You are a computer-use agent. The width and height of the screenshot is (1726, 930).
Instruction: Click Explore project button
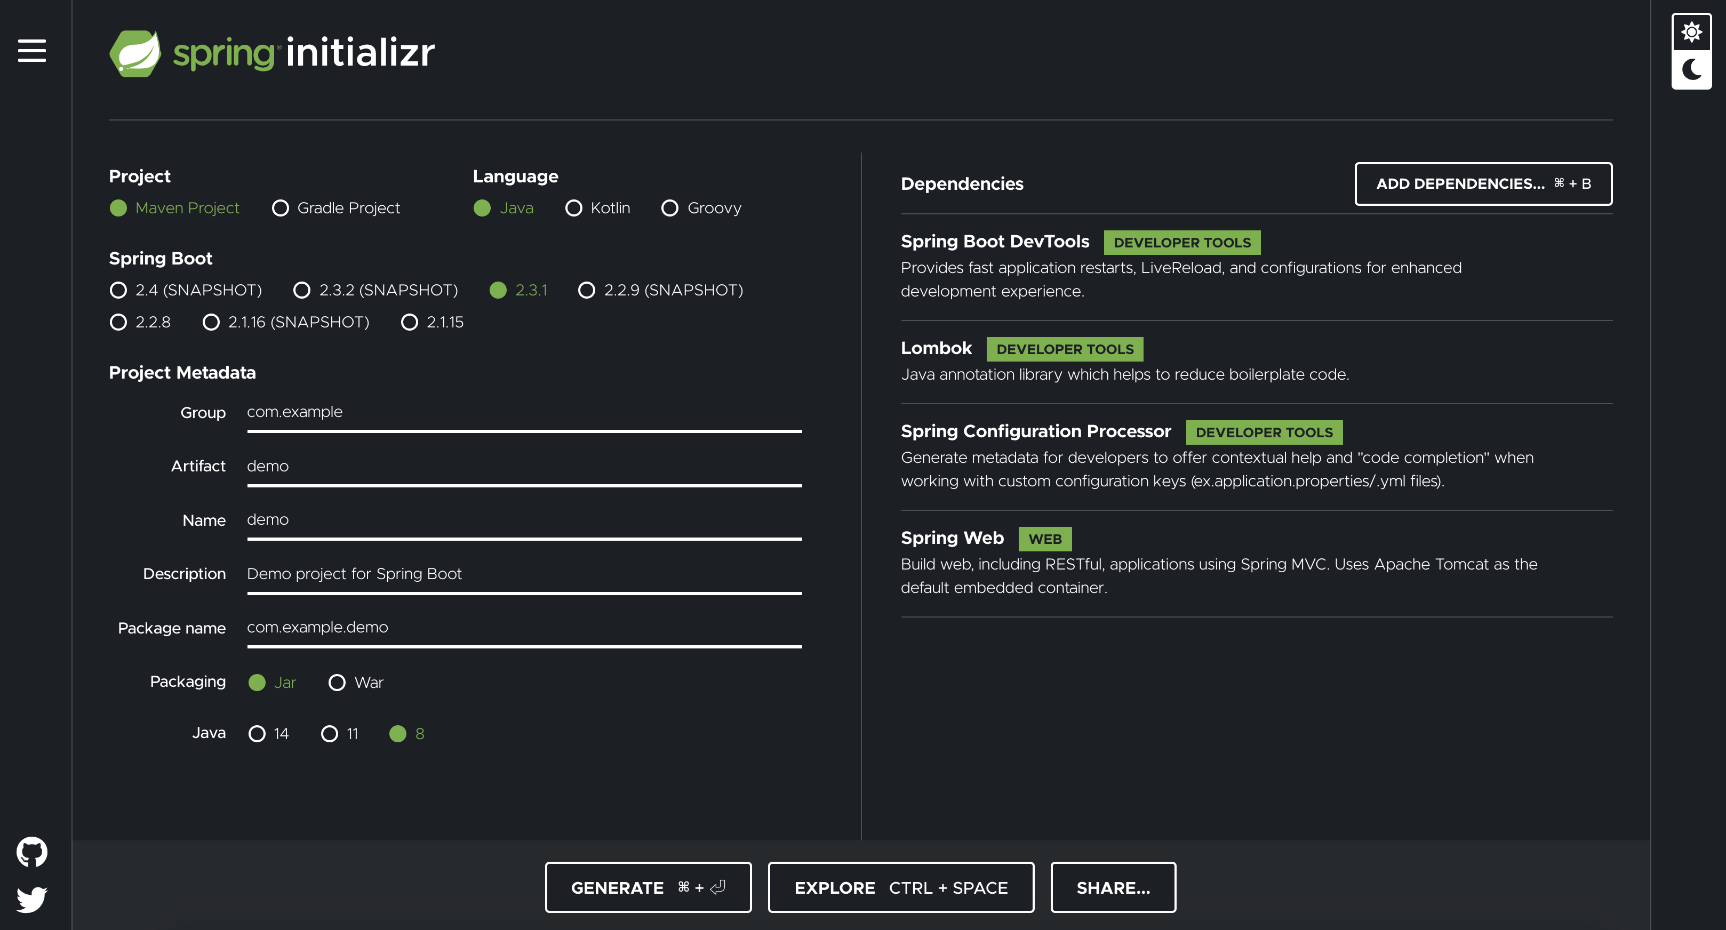pos(900,887)
